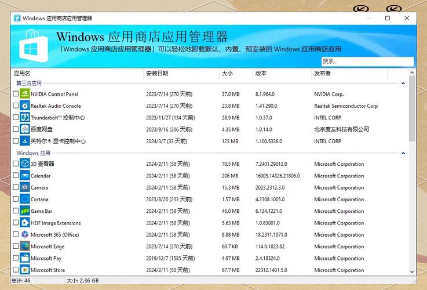
Task: Click the 206 MB size value
Action: click(x=230, y=176)
